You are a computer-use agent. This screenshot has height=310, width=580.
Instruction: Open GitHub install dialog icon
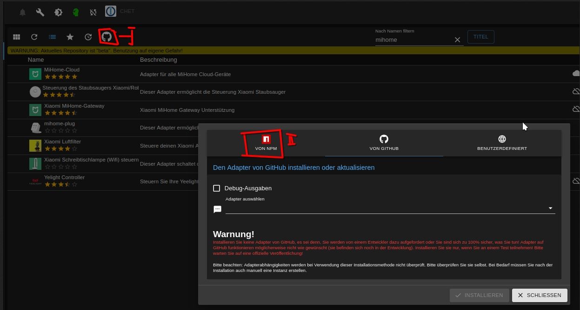pos(107,37)
